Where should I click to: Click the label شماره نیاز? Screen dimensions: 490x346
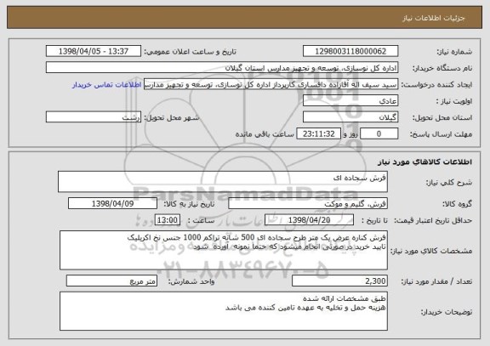(454, 52)
